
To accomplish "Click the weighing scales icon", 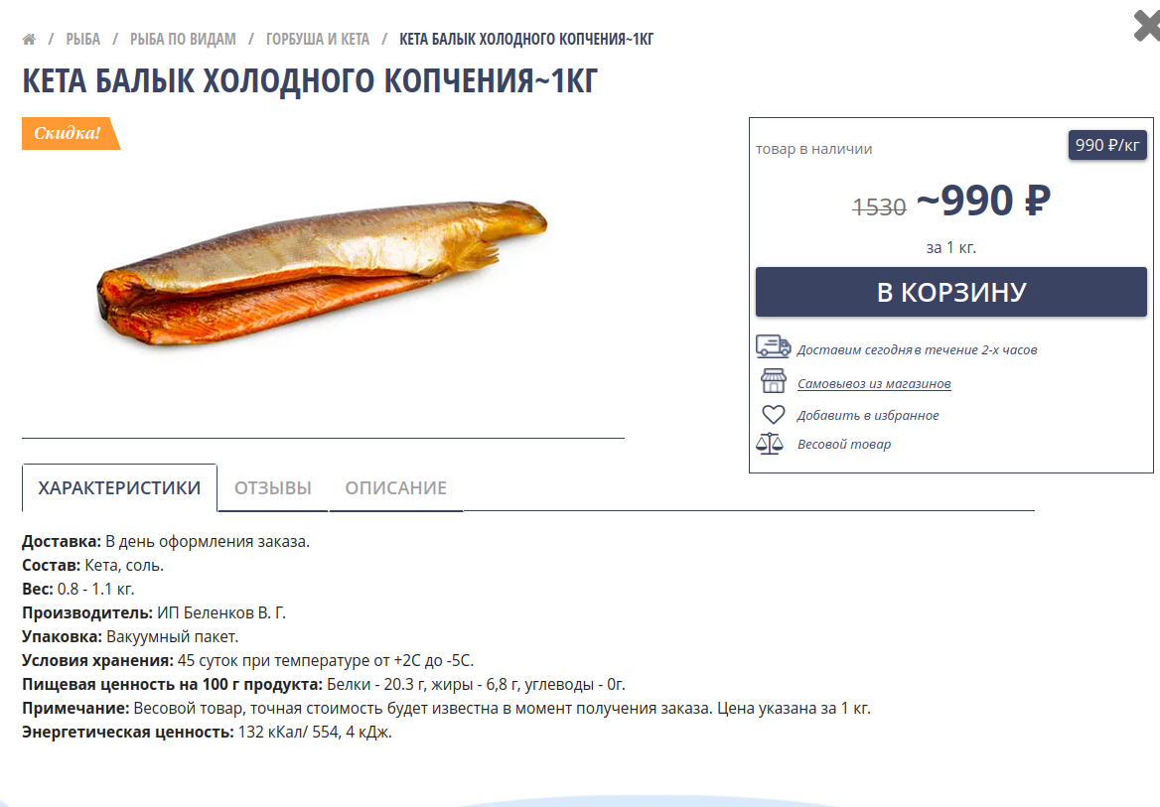I will [x=770, y=443].
